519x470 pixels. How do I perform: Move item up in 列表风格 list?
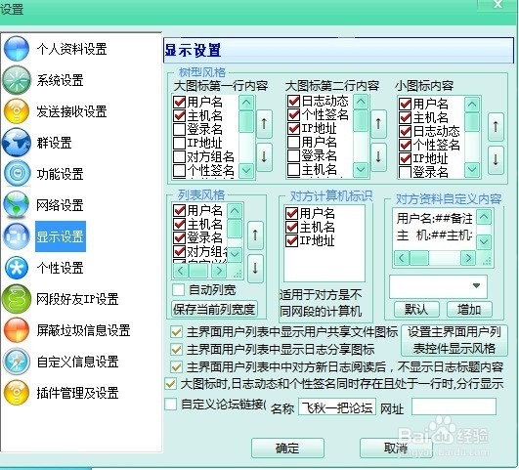[255, 235]
